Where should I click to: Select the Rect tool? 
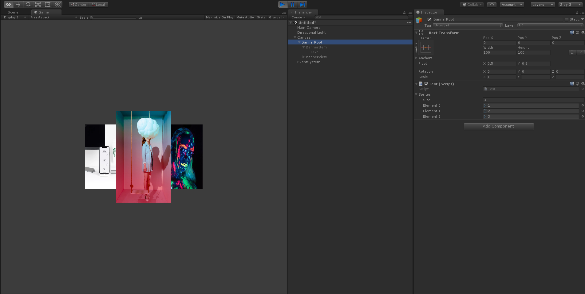click(x=48, y=5)
